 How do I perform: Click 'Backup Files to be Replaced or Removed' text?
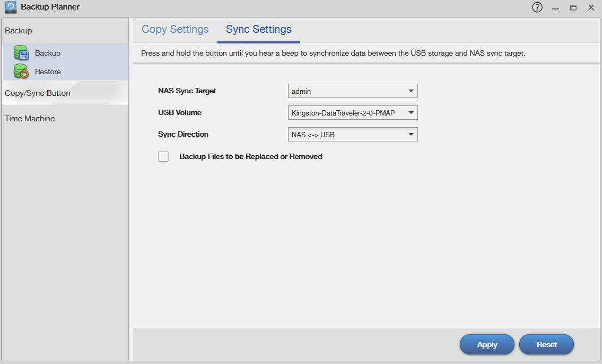[x=251, y=156]
